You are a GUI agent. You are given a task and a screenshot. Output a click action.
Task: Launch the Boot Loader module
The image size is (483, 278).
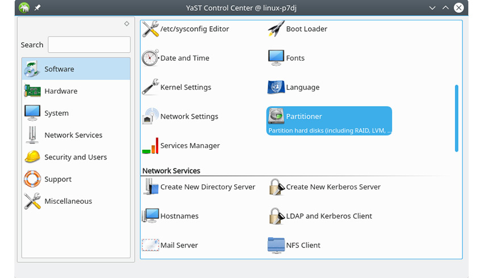tap(306, 29)
